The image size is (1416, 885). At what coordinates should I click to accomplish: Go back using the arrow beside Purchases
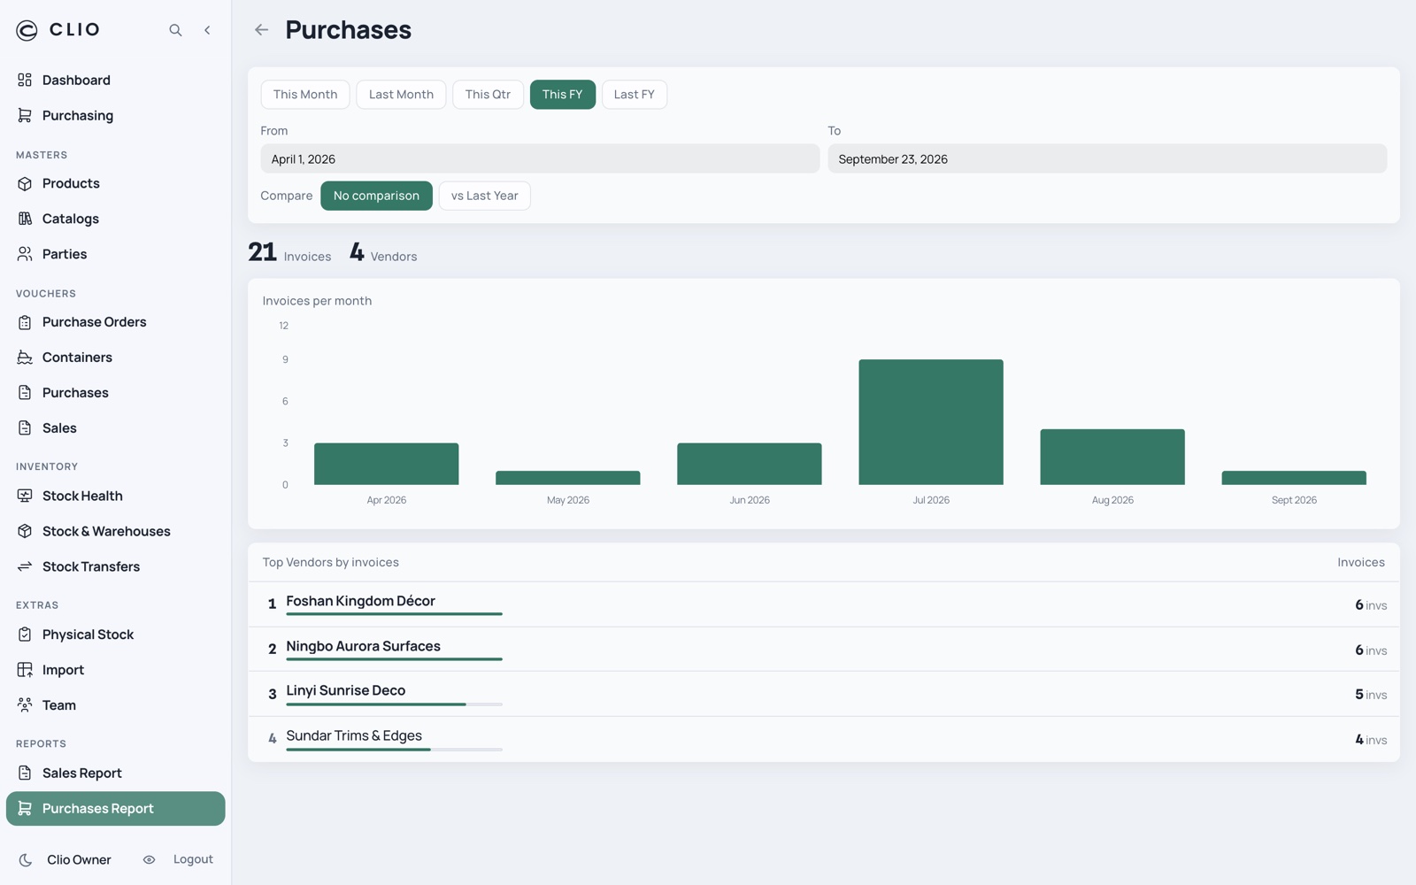coord(261,30)
